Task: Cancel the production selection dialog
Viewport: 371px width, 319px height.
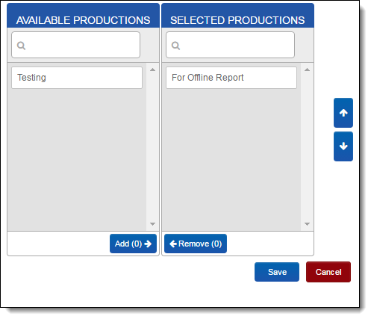Action: click(x=328, y=272)
